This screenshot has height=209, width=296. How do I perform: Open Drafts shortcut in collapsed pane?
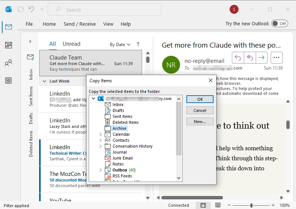[31, 118]
